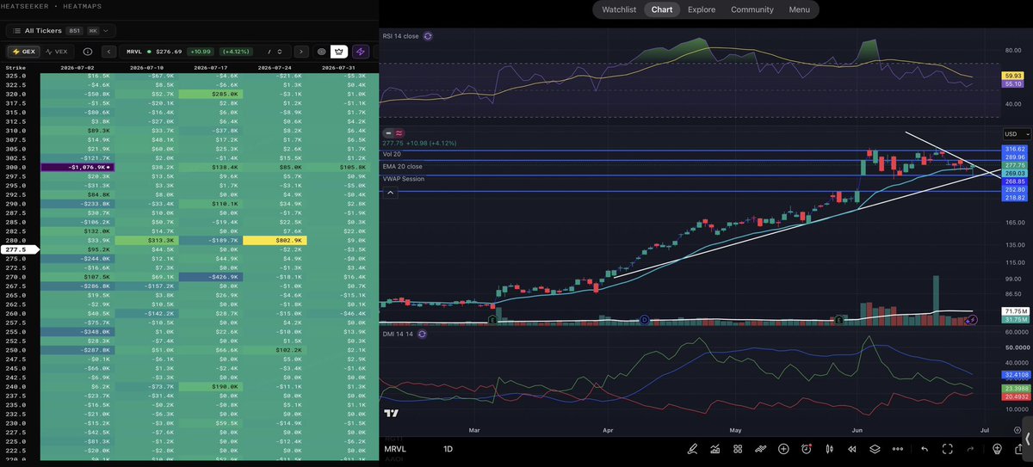Open the lightbulb ideas icon

pos(998,449)
